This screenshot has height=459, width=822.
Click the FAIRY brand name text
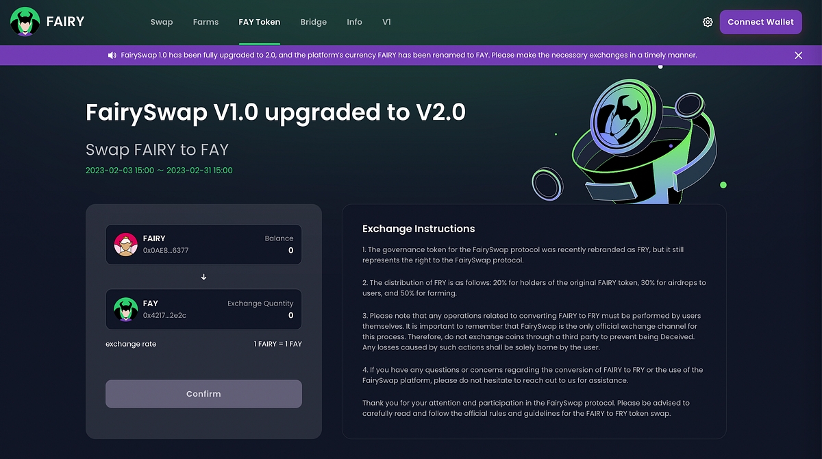click(x=65, y=22)
